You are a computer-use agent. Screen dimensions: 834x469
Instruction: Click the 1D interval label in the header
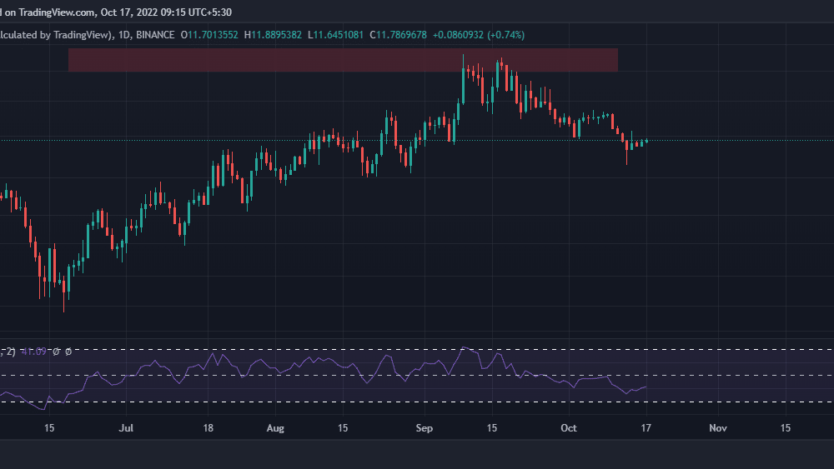(124, 35)
